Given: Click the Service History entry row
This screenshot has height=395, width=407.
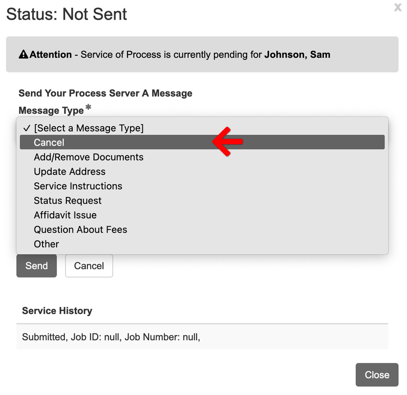Looking at the screenshot, I should 202,337.
